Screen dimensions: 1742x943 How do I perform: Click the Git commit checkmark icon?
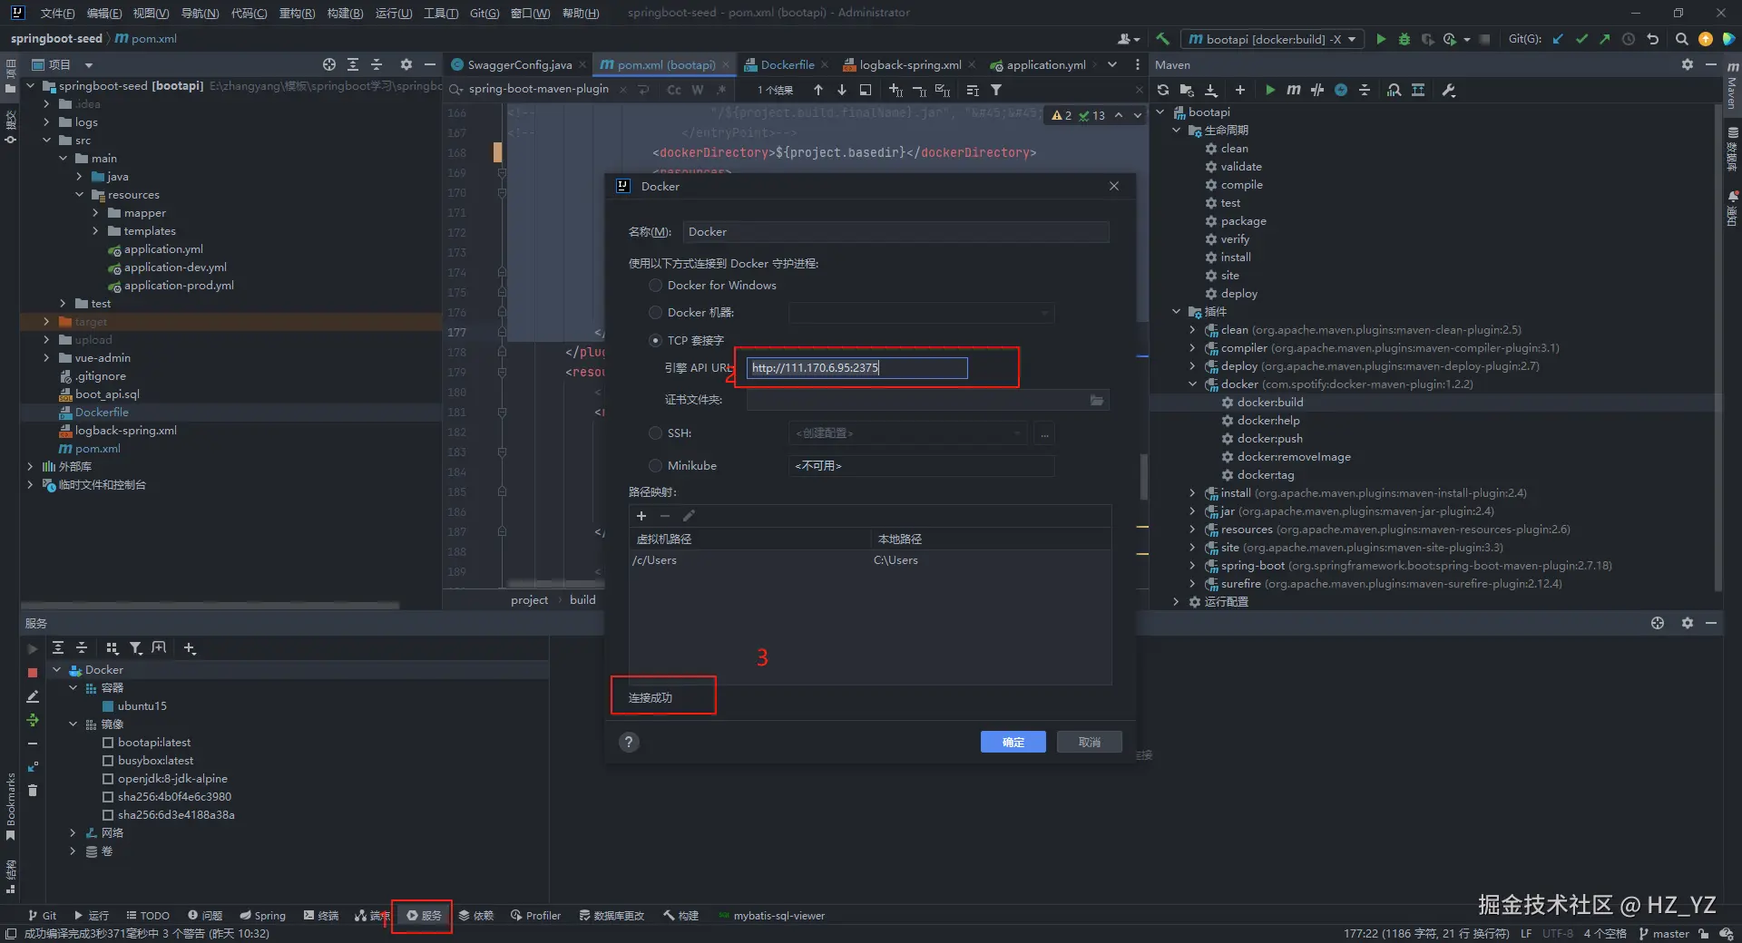1581,39
